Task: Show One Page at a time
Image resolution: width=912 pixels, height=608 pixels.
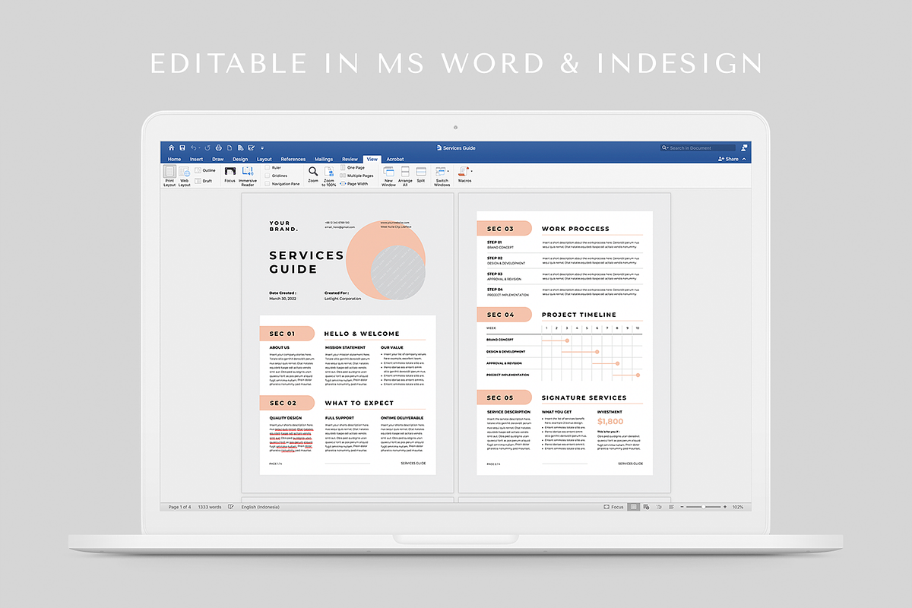Action: point(351,167)
